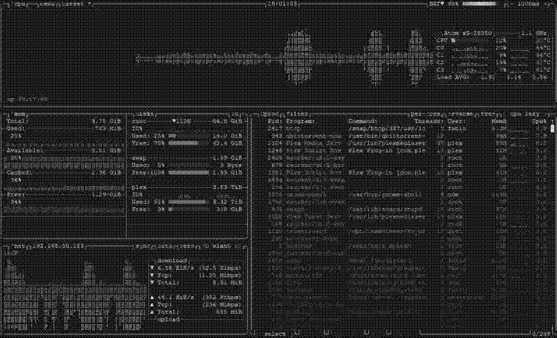
Task: Toggle tree view of processes
Action: [489, 114]
